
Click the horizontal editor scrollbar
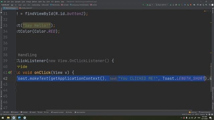[x=119, y=110]
